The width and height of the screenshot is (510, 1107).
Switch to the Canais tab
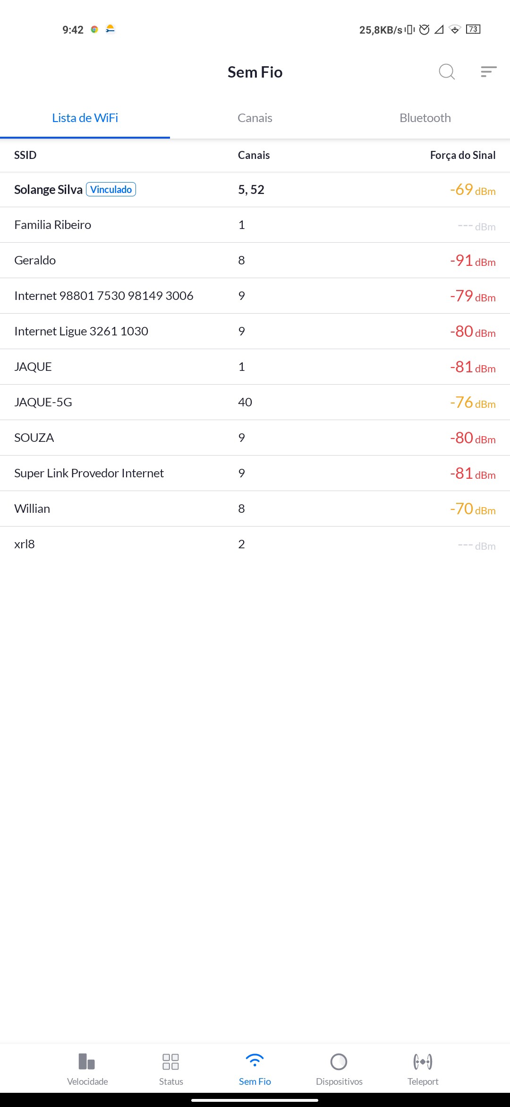(x=255, y=118)
